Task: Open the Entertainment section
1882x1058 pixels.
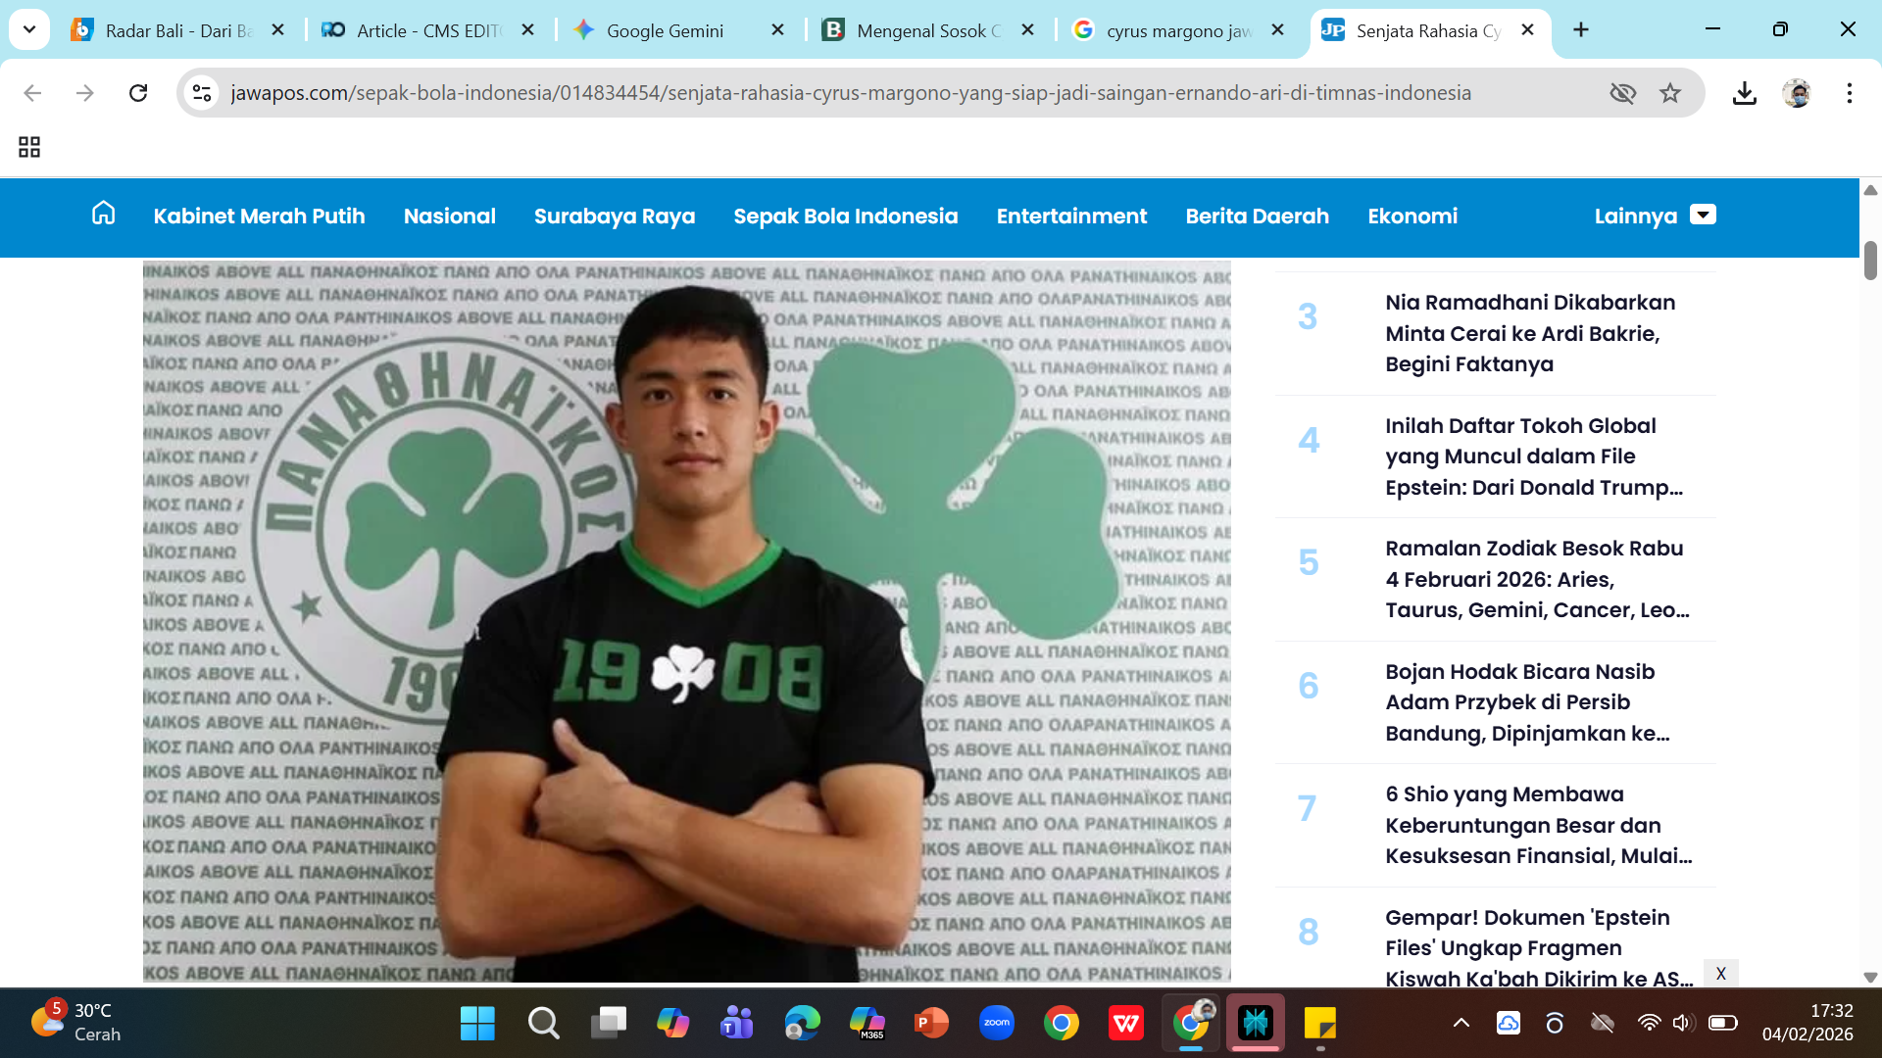Action: (x=1071, y=216)
